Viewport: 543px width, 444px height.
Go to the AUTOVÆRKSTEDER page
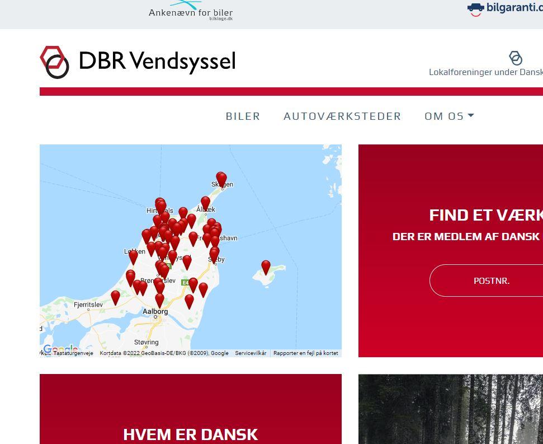342,116
